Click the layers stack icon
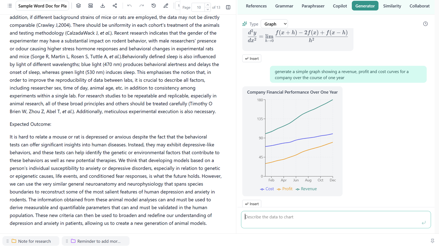439x248 pixels. click(78, 6)
